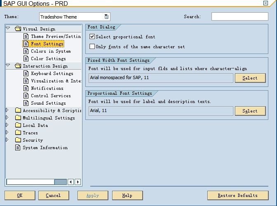The height and width of the screenshot is (206, 277).
Task: Select fixed width font with Select button
Action: click(250, 78)
